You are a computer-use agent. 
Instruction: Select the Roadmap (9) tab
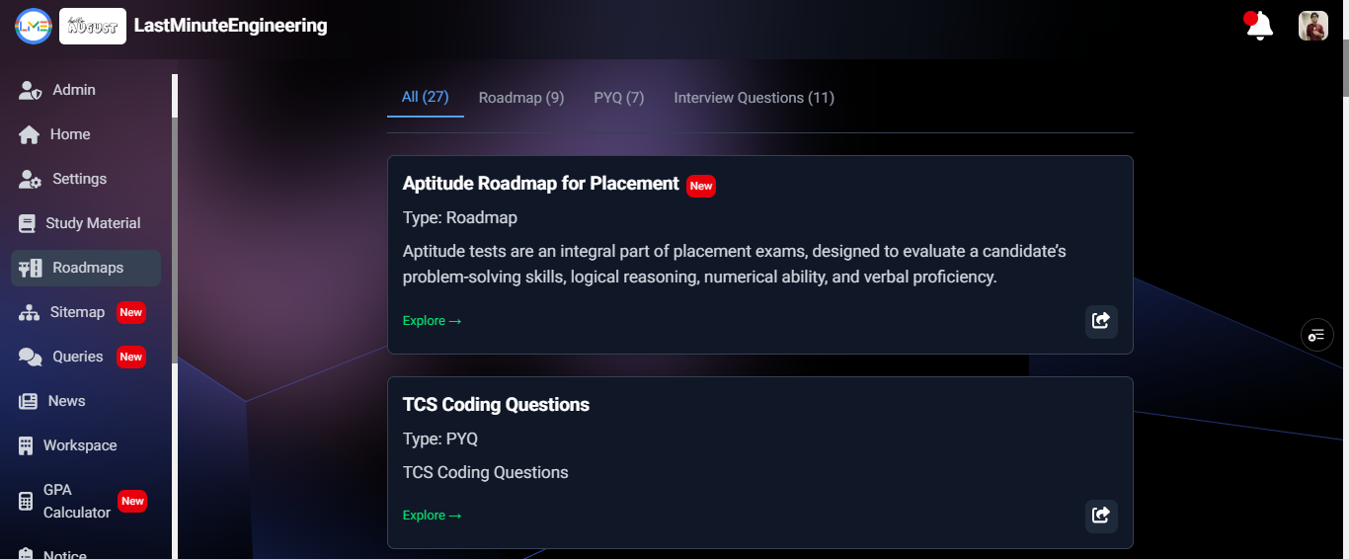pyautogui.click(x=521, y=98)
